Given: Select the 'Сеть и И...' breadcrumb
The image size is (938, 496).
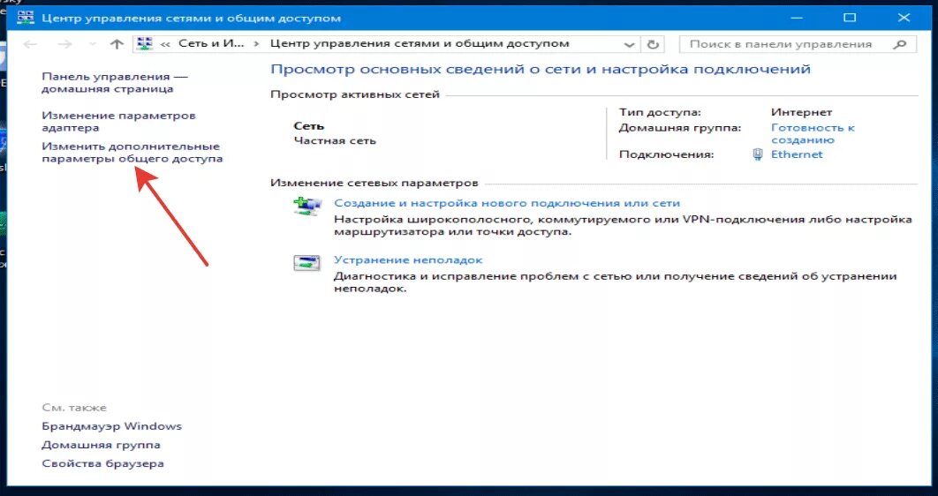Looking at the screenshot, I should coord(211,43).
